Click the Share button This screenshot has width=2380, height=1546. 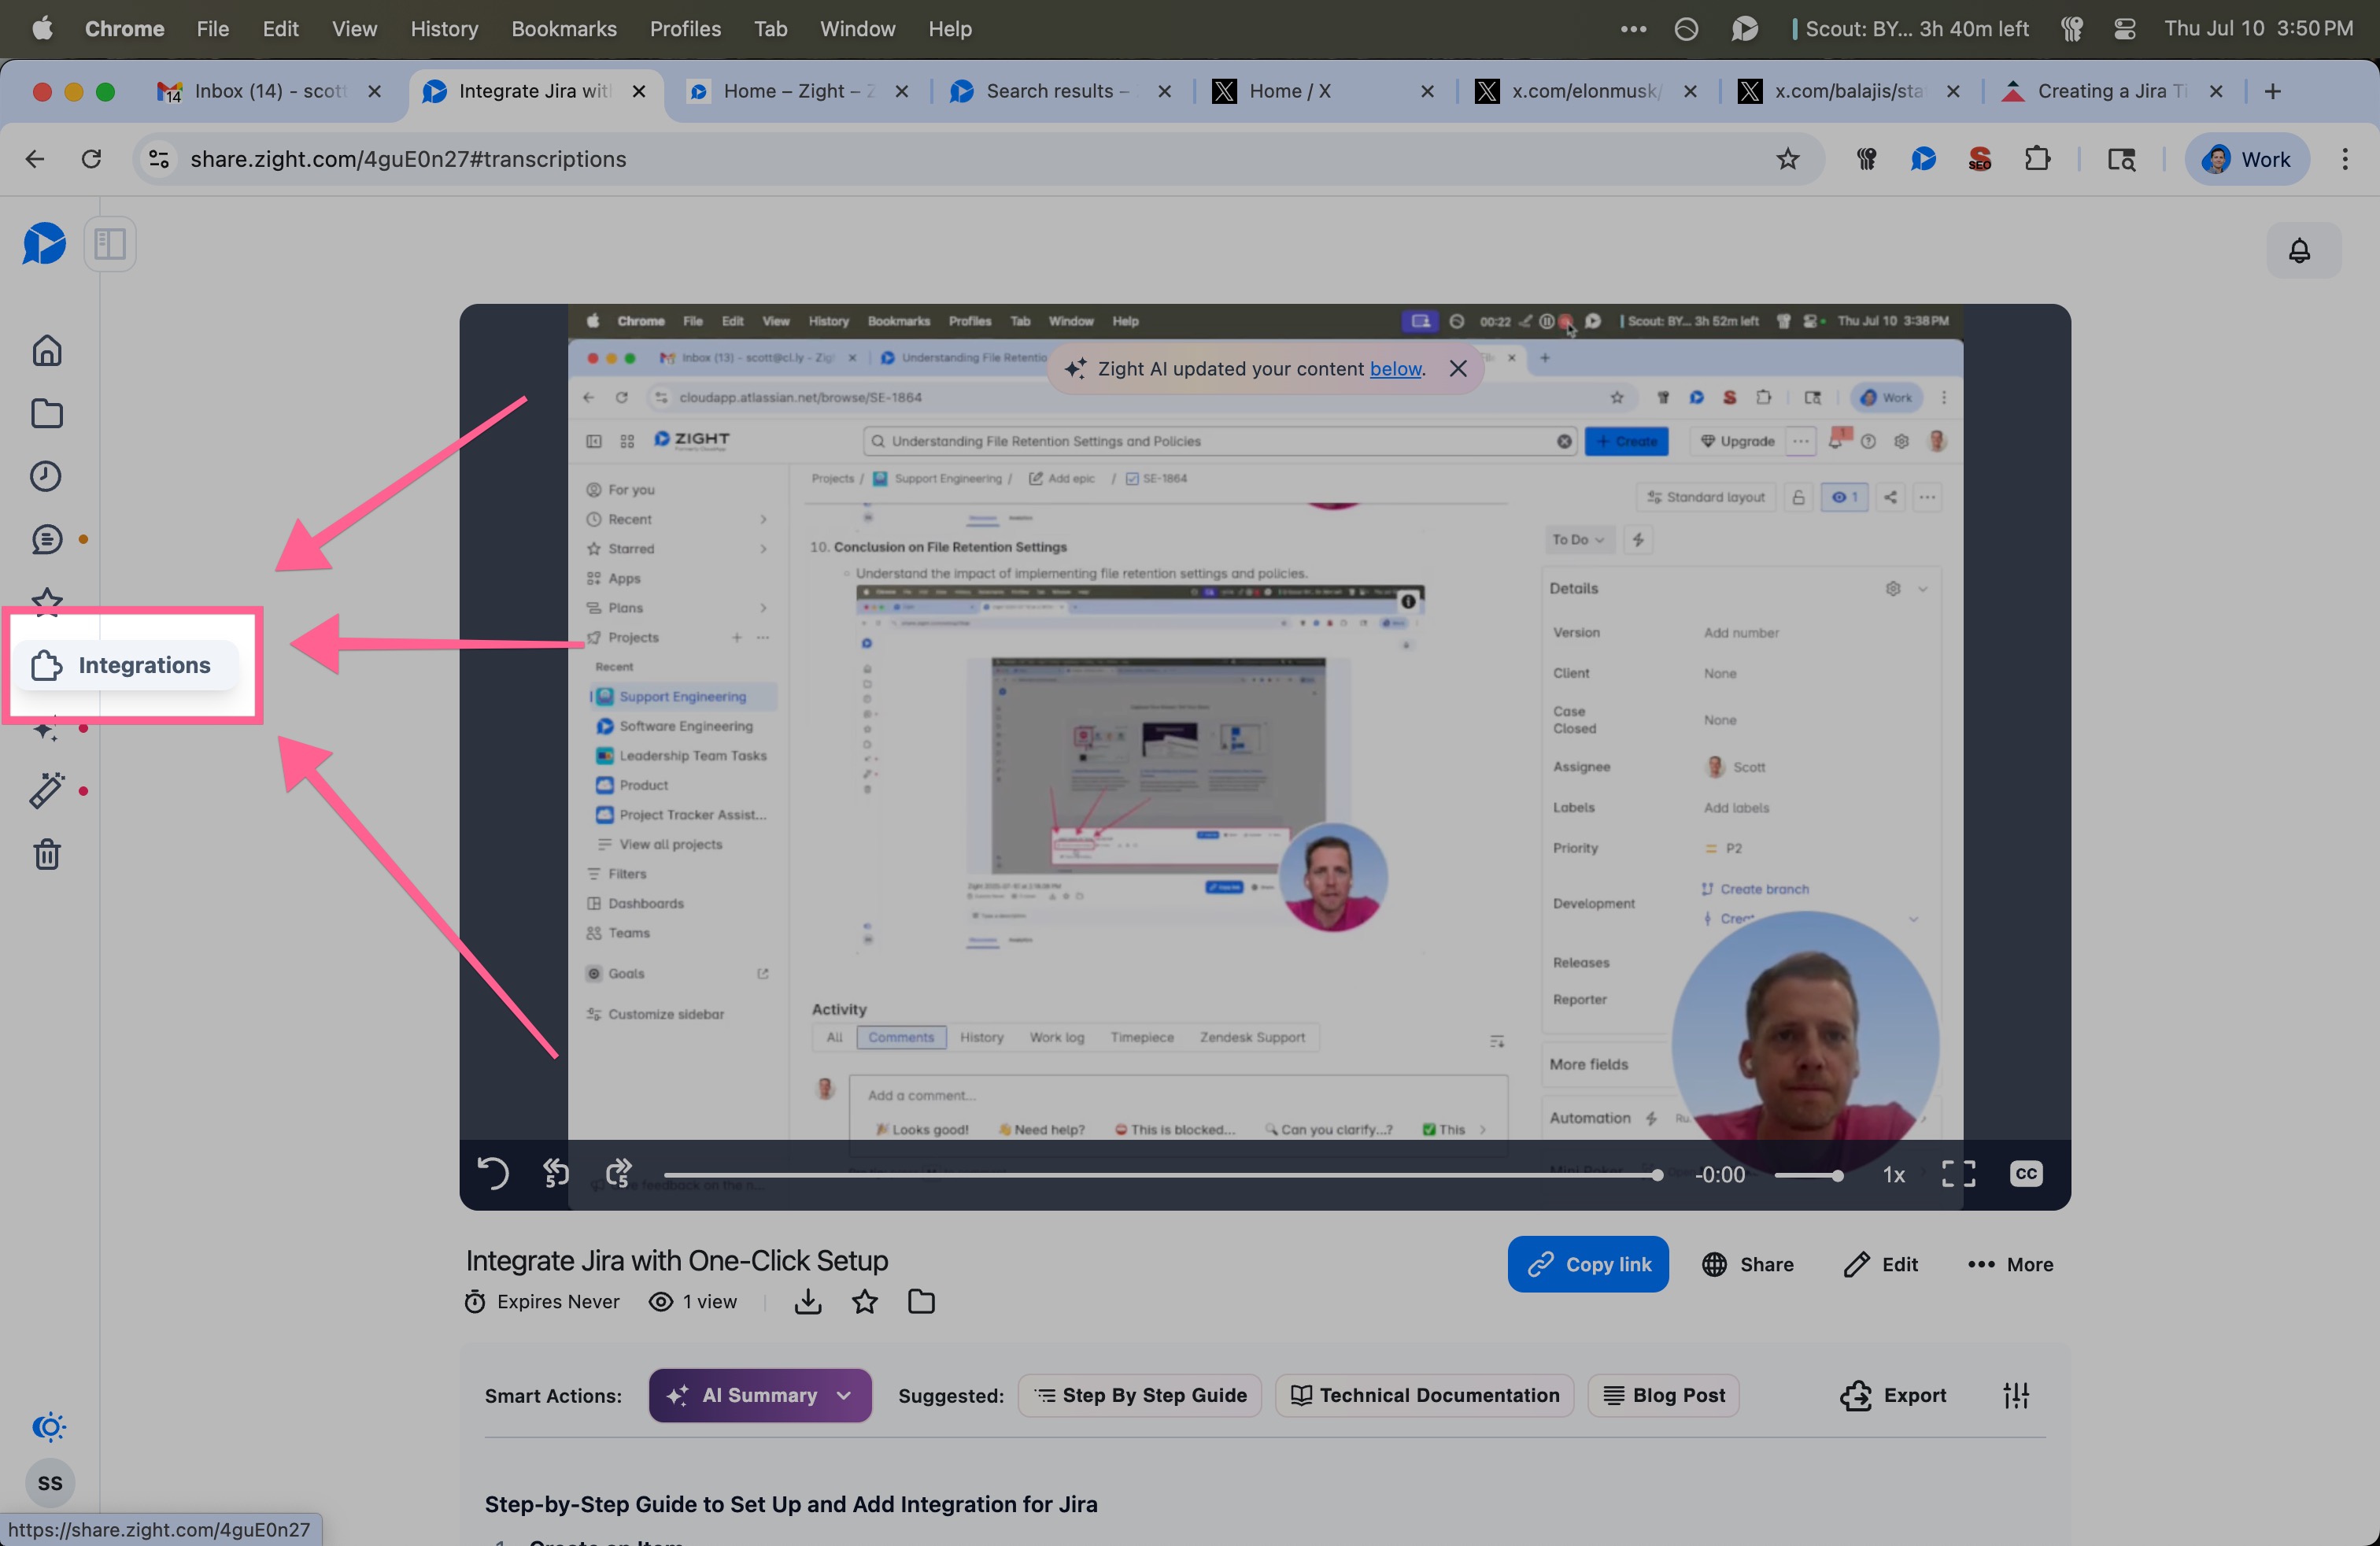1747,1264
